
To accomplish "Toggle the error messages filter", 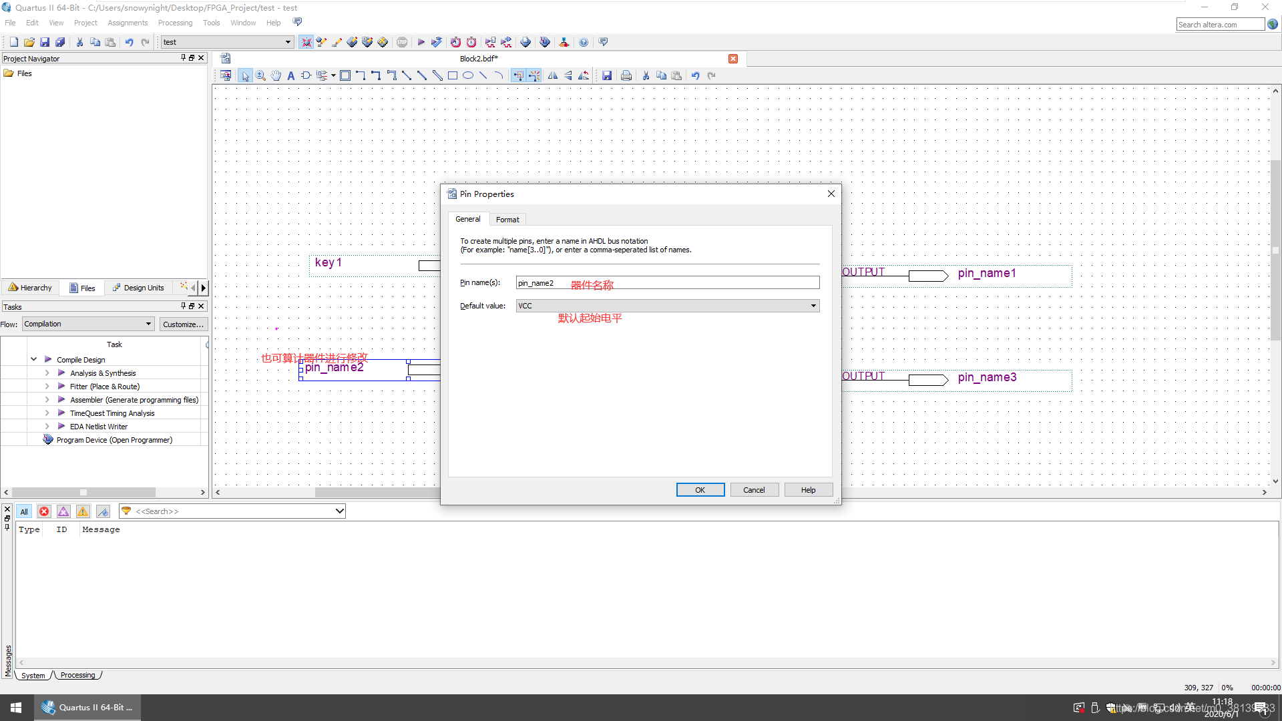I will (x=44, y=511).
